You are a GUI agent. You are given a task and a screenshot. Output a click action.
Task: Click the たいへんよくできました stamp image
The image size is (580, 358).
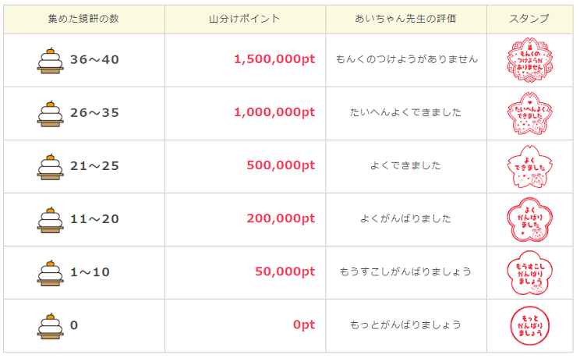point(529,113)
